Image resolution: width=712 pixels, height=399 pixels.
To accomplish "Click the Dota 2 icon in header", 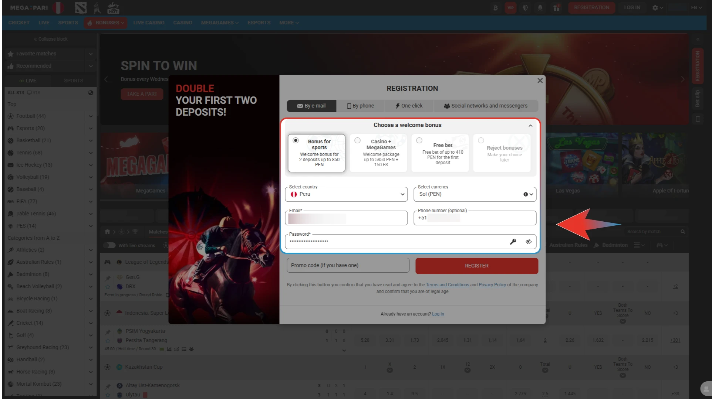I will point(80,7).
